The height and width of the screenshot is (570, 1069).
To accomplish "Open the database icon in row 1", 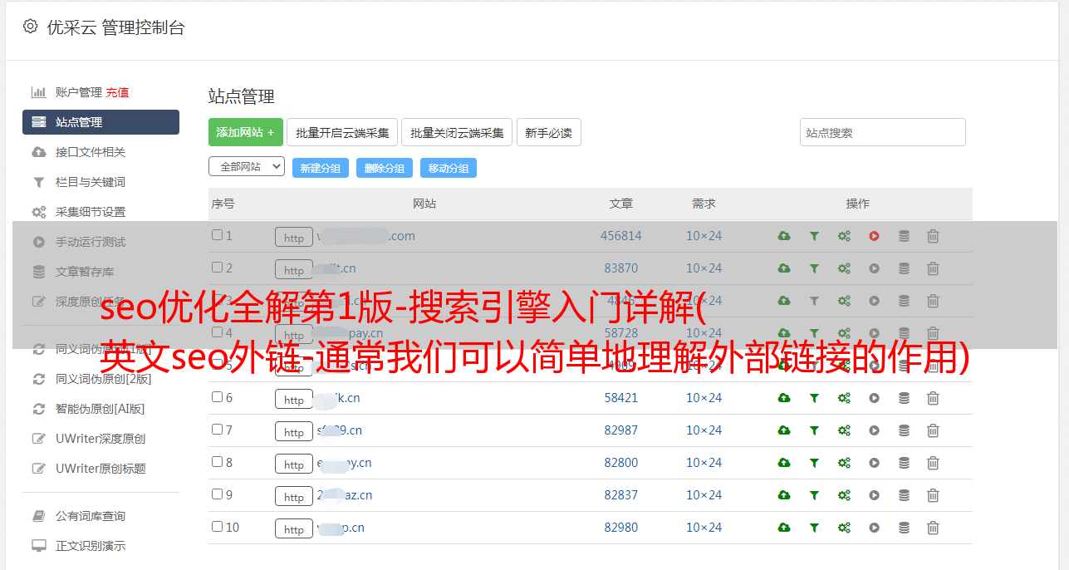I will pyautogui.click(x=904, y=236).
